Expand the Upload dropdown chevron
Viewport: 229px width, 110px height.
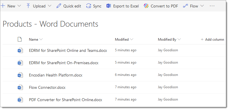pyautogui.click(x=50, y=6)
